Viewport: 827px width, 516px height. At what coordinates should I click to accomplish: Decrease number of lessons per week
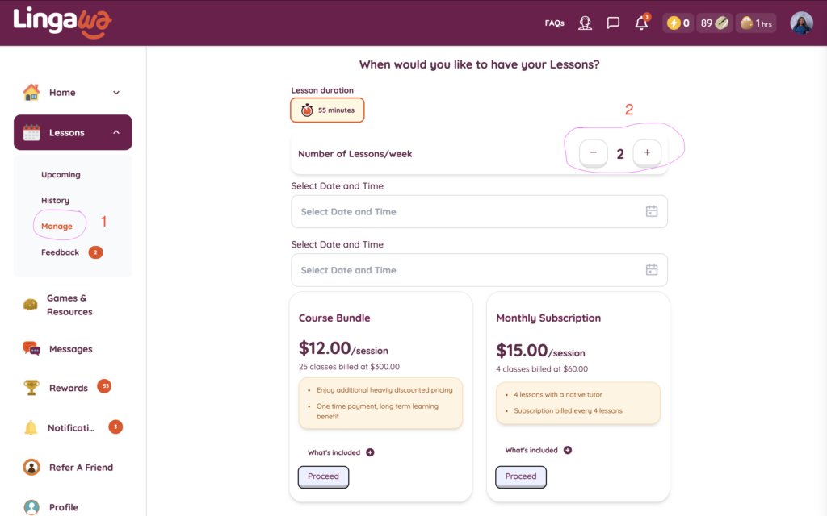coord(594,152)
